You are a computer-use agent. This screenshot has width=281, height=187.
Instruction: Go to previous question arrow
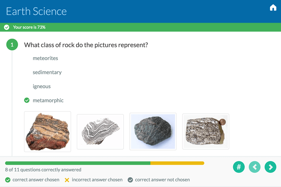pos(255,167)
